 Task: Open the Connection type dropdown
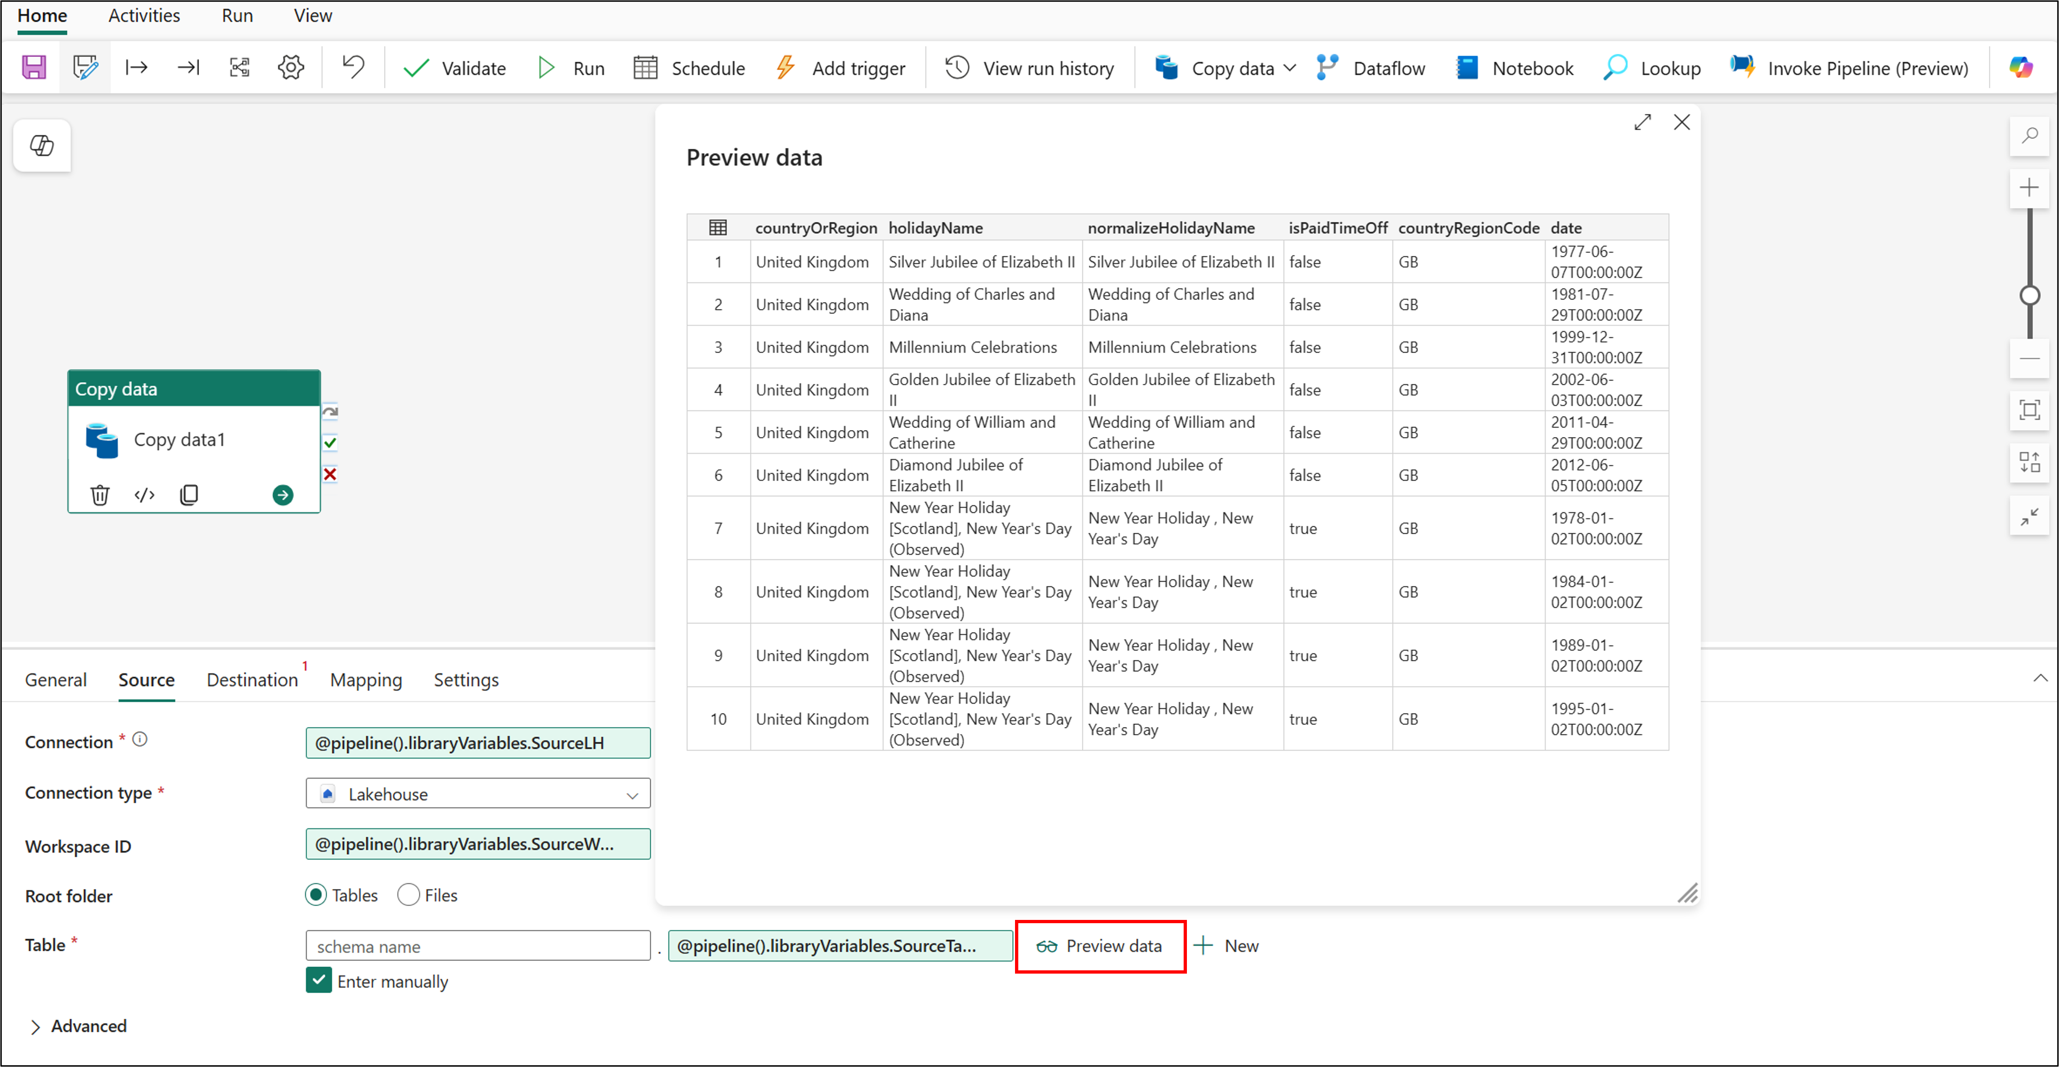(478, 794)
